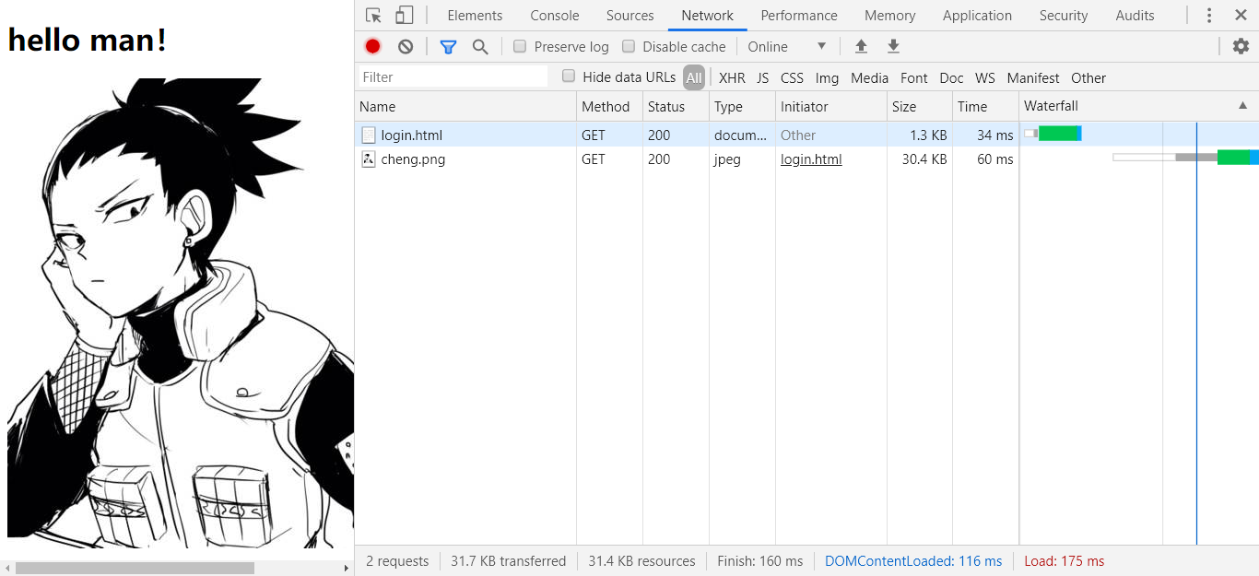This screenshot has width=1259, height=576.
Task: Filter requests by Doc
Action: 951,78
